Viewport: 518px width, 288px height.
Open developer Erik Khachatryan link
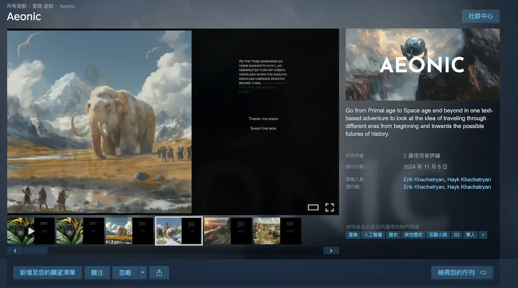point(424,179)
